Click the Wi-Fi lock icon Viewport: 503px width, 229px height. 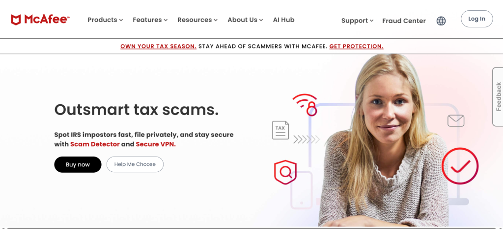coord(305,105)
